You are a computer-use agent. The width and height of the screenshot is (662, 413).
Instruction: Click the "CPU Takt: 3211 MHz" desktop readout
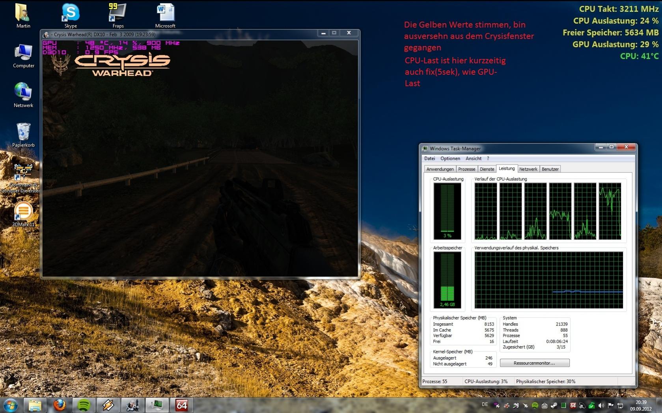pyautogui.click(x=619, y=9)
